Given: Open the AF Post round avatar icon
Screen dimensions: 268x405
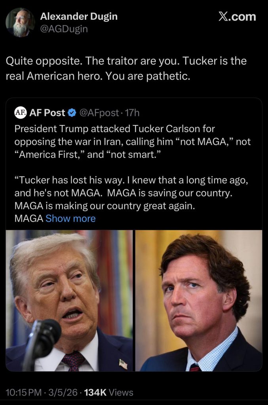Looking at the screenshot, I should 20,113.
